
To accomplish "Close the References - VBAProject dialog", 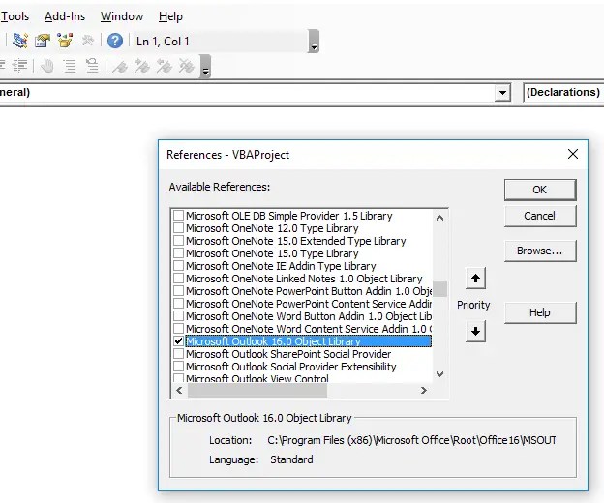I will click(573, 154).
